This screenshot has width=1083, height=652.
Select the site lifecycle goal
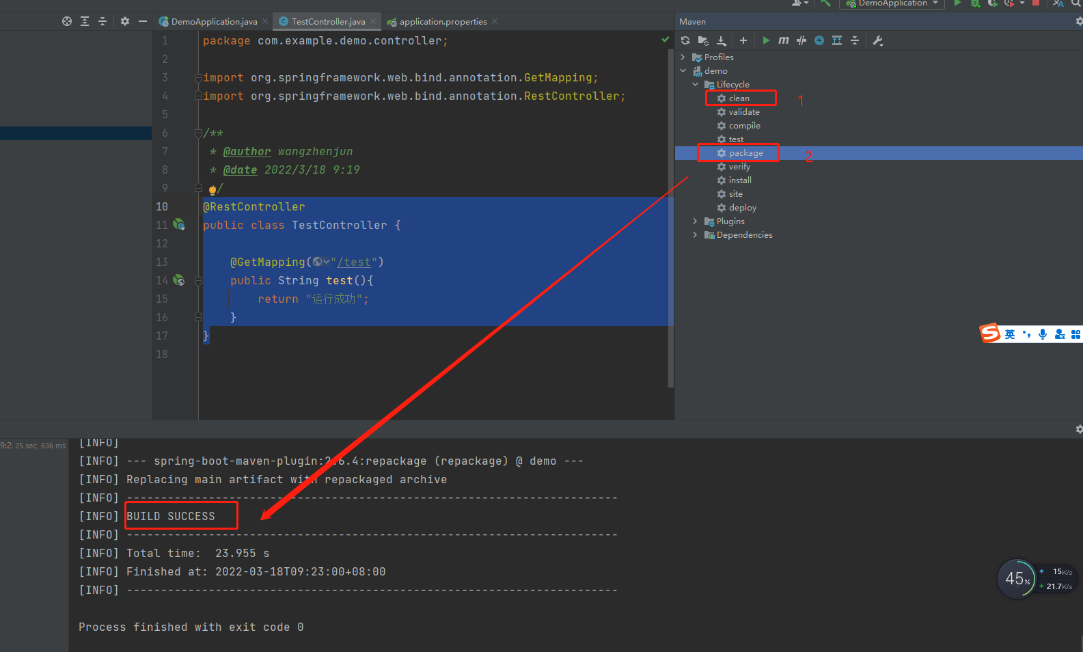pyautogui.click(x=735, y=194)
